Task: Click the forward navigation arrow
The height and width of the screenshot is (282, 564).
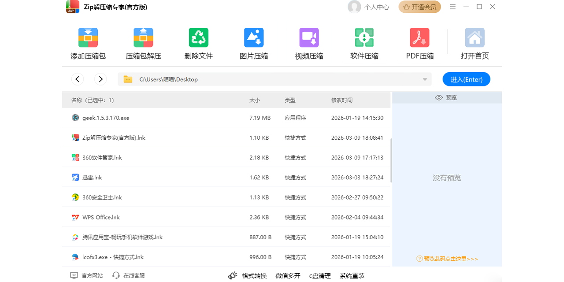Action: point(100,79)
